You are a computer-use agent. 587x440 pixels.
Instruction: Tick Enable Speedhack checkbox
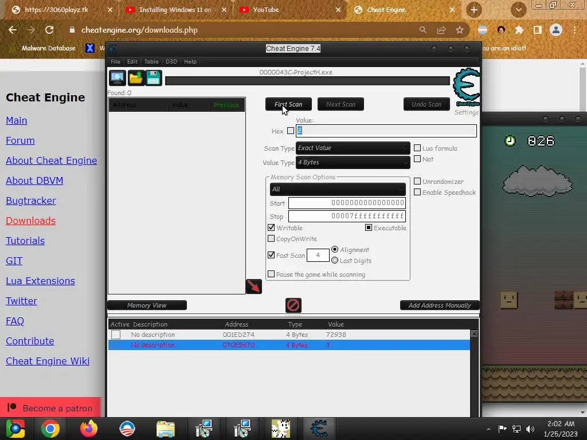[417, 192]
